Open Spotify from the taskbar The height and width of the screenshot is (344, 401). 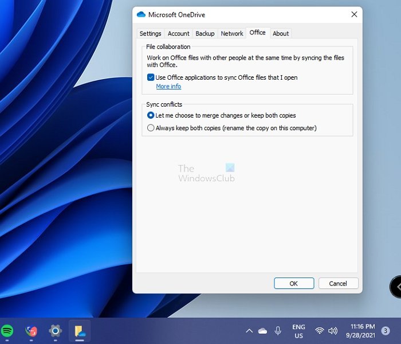click(7, 331)
